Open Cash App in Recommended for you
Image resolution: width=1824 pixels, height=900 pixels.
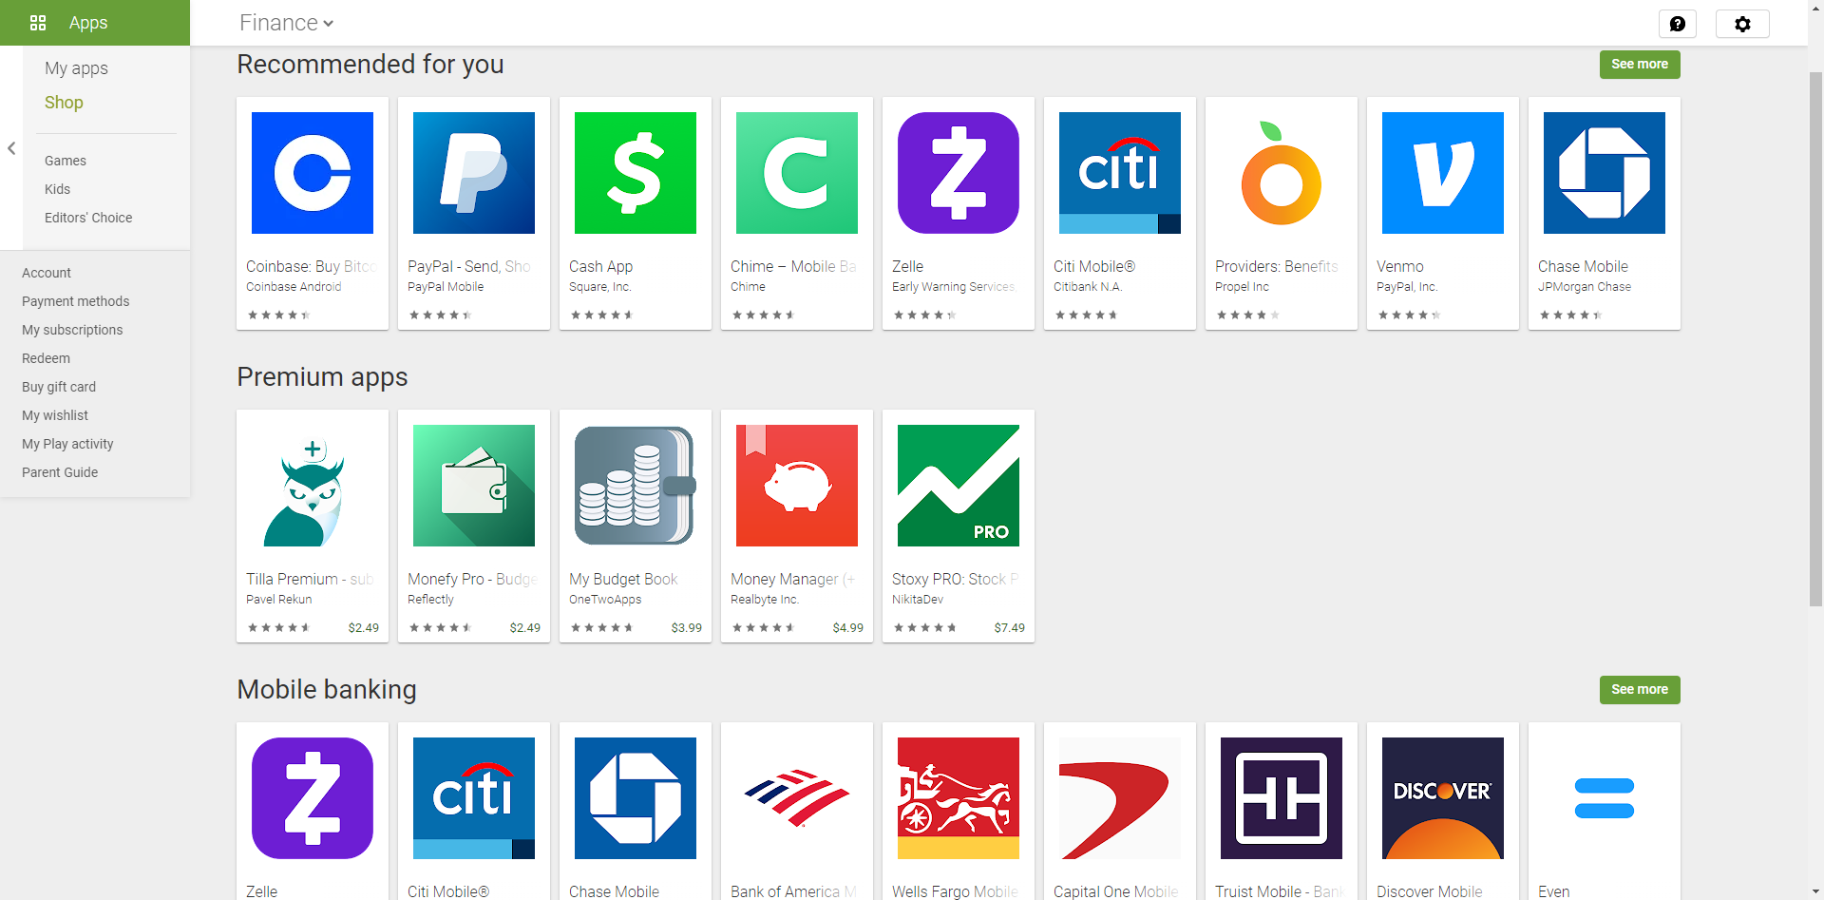tap(635, 172)
